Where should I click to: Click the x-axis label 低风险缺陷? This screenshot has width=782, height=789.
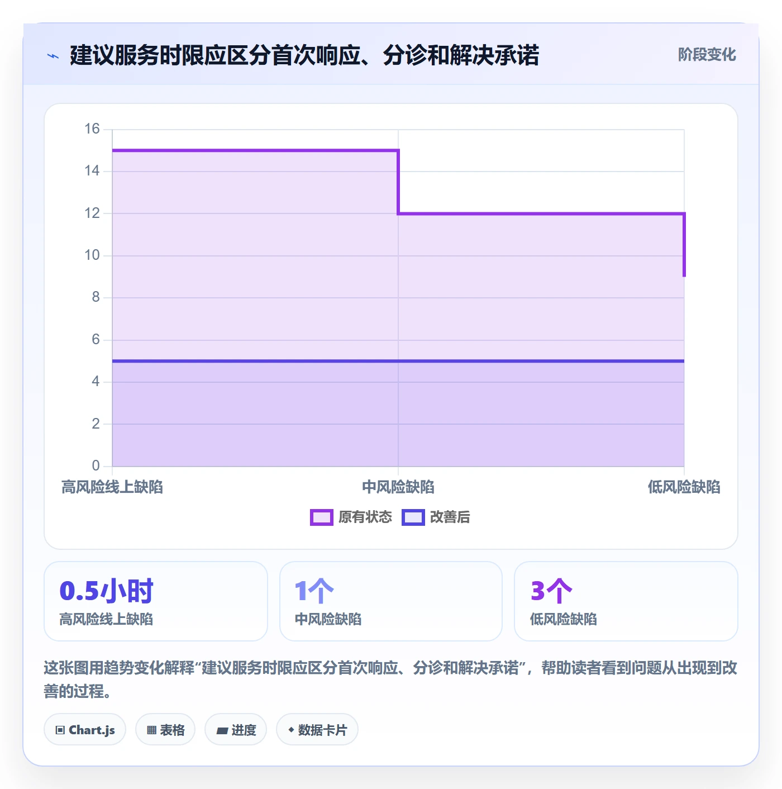[x=684, y=487]
